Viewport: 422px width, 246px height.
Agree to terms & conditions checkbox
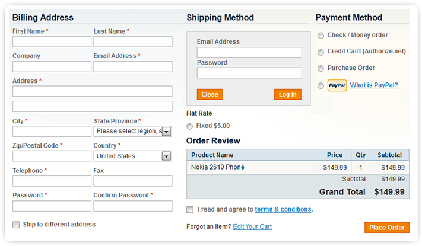pos(190,209)
